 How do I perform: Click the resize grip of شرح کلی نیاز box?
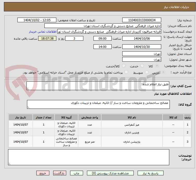28,89
